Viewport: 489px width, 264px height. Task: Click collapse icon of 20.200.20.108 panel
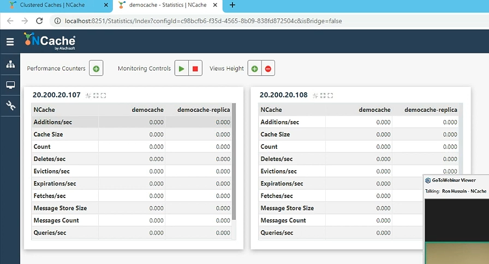pos(315,95)
